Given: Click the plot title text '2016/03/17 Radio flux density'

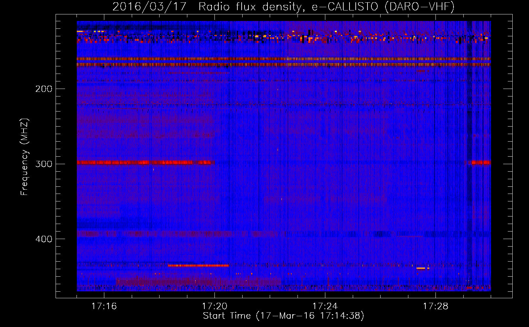Looking at the screenshot, I should tap(207, 7).
